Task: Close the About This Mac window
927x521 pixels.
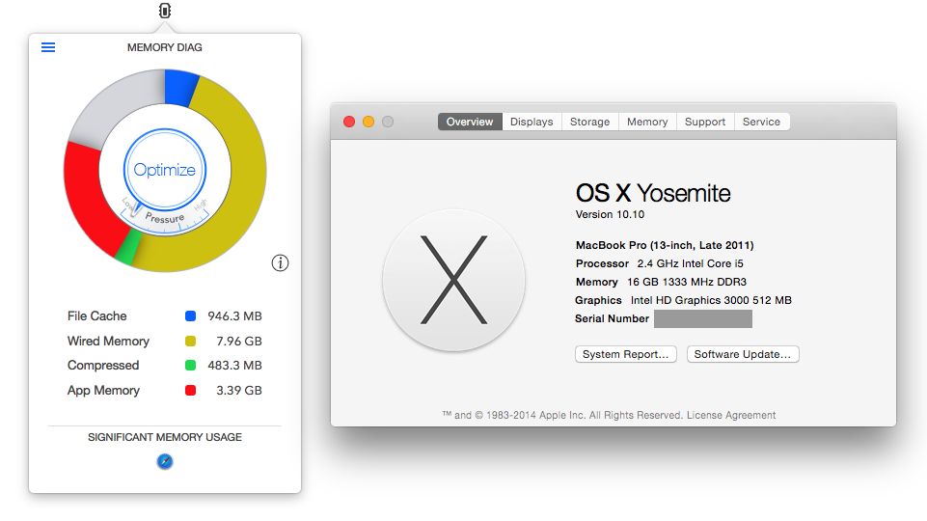Action: click(x=349, y=122)
